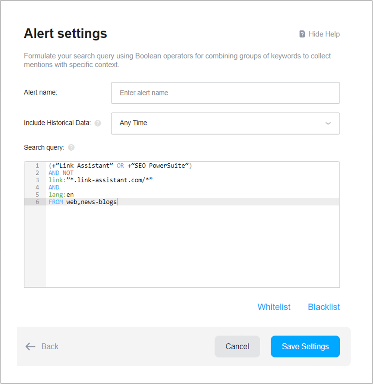373x384 pixels.
Task: Open the Include Historical Data dropdown
Action: pos(225,123)
